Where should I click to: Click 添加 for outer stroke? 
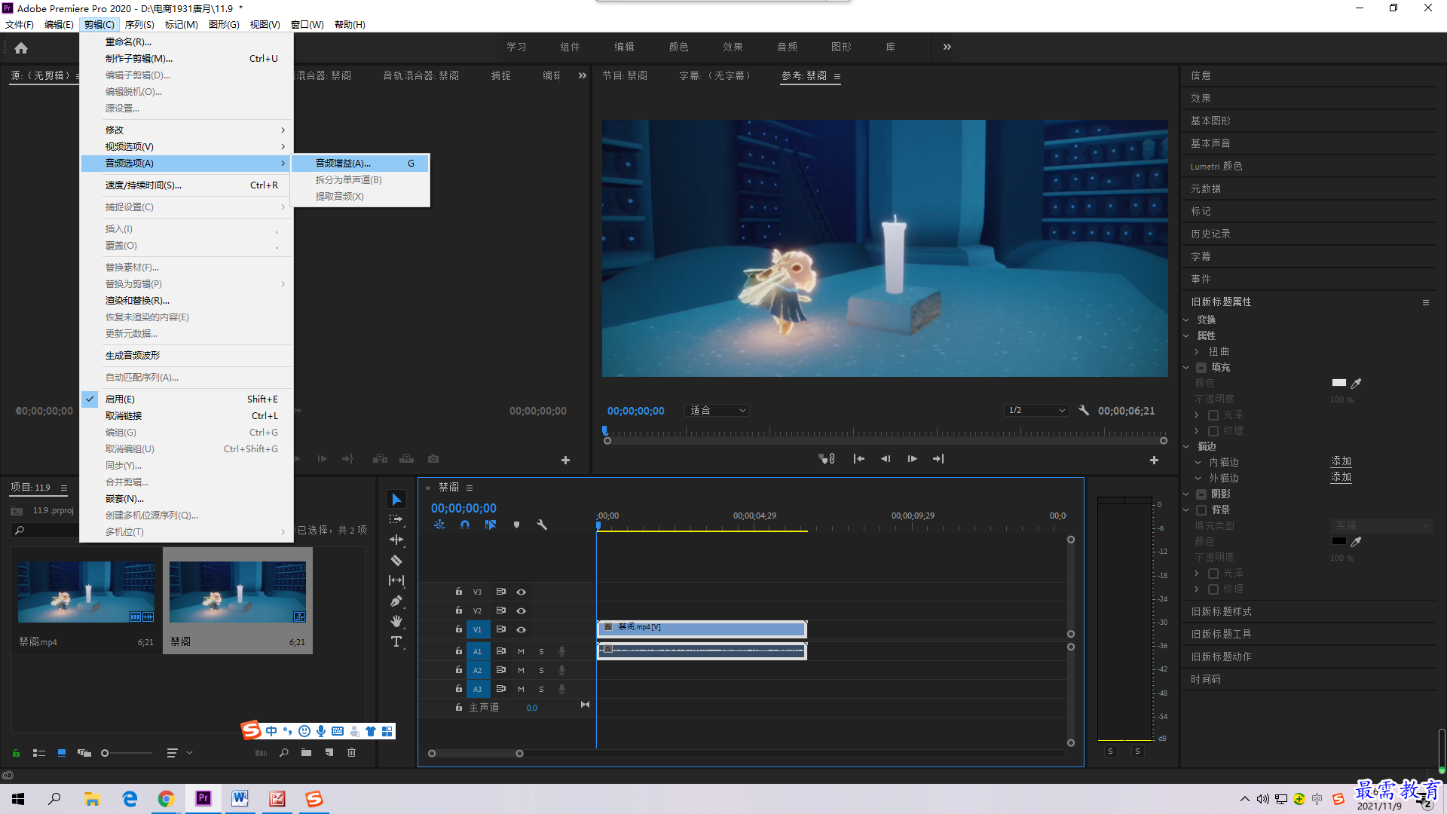tap(1341, 477)
